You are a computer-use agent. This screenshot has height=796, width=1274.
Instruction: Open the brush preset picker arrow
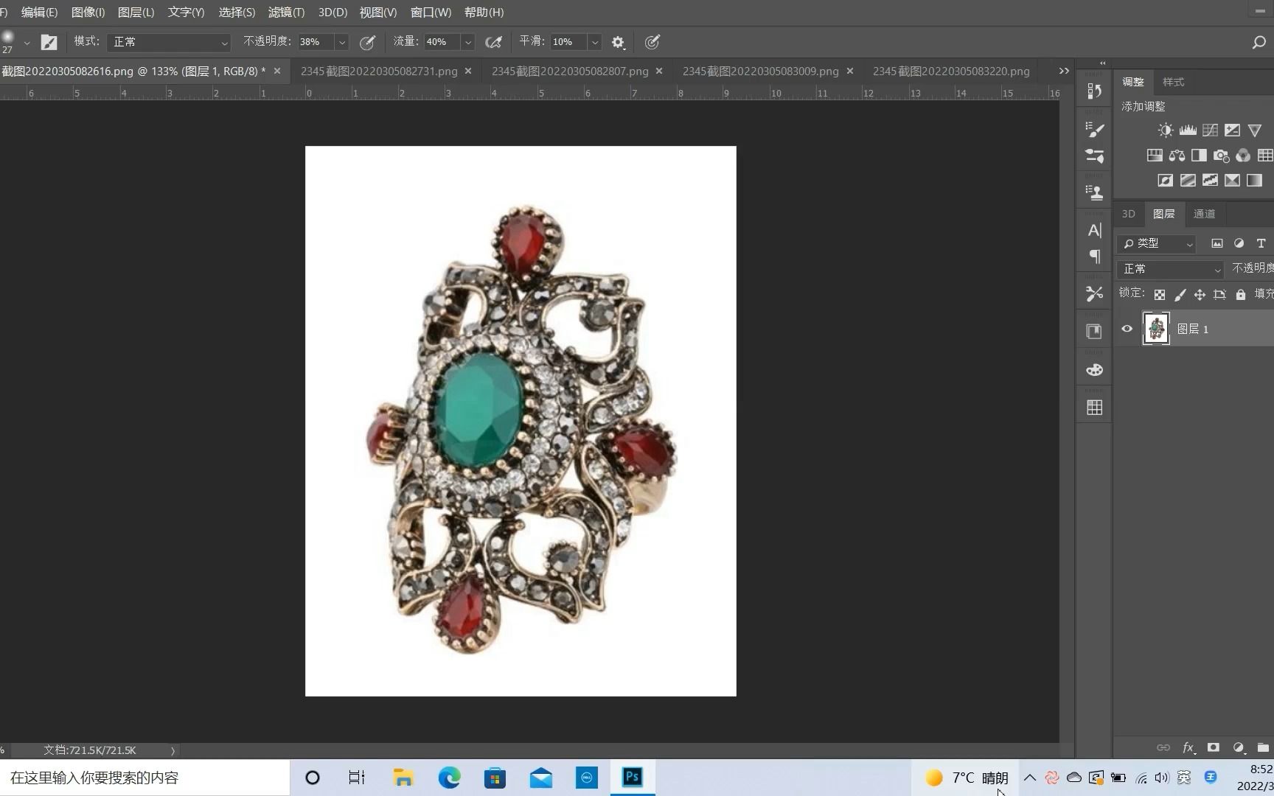pos(27,43)
